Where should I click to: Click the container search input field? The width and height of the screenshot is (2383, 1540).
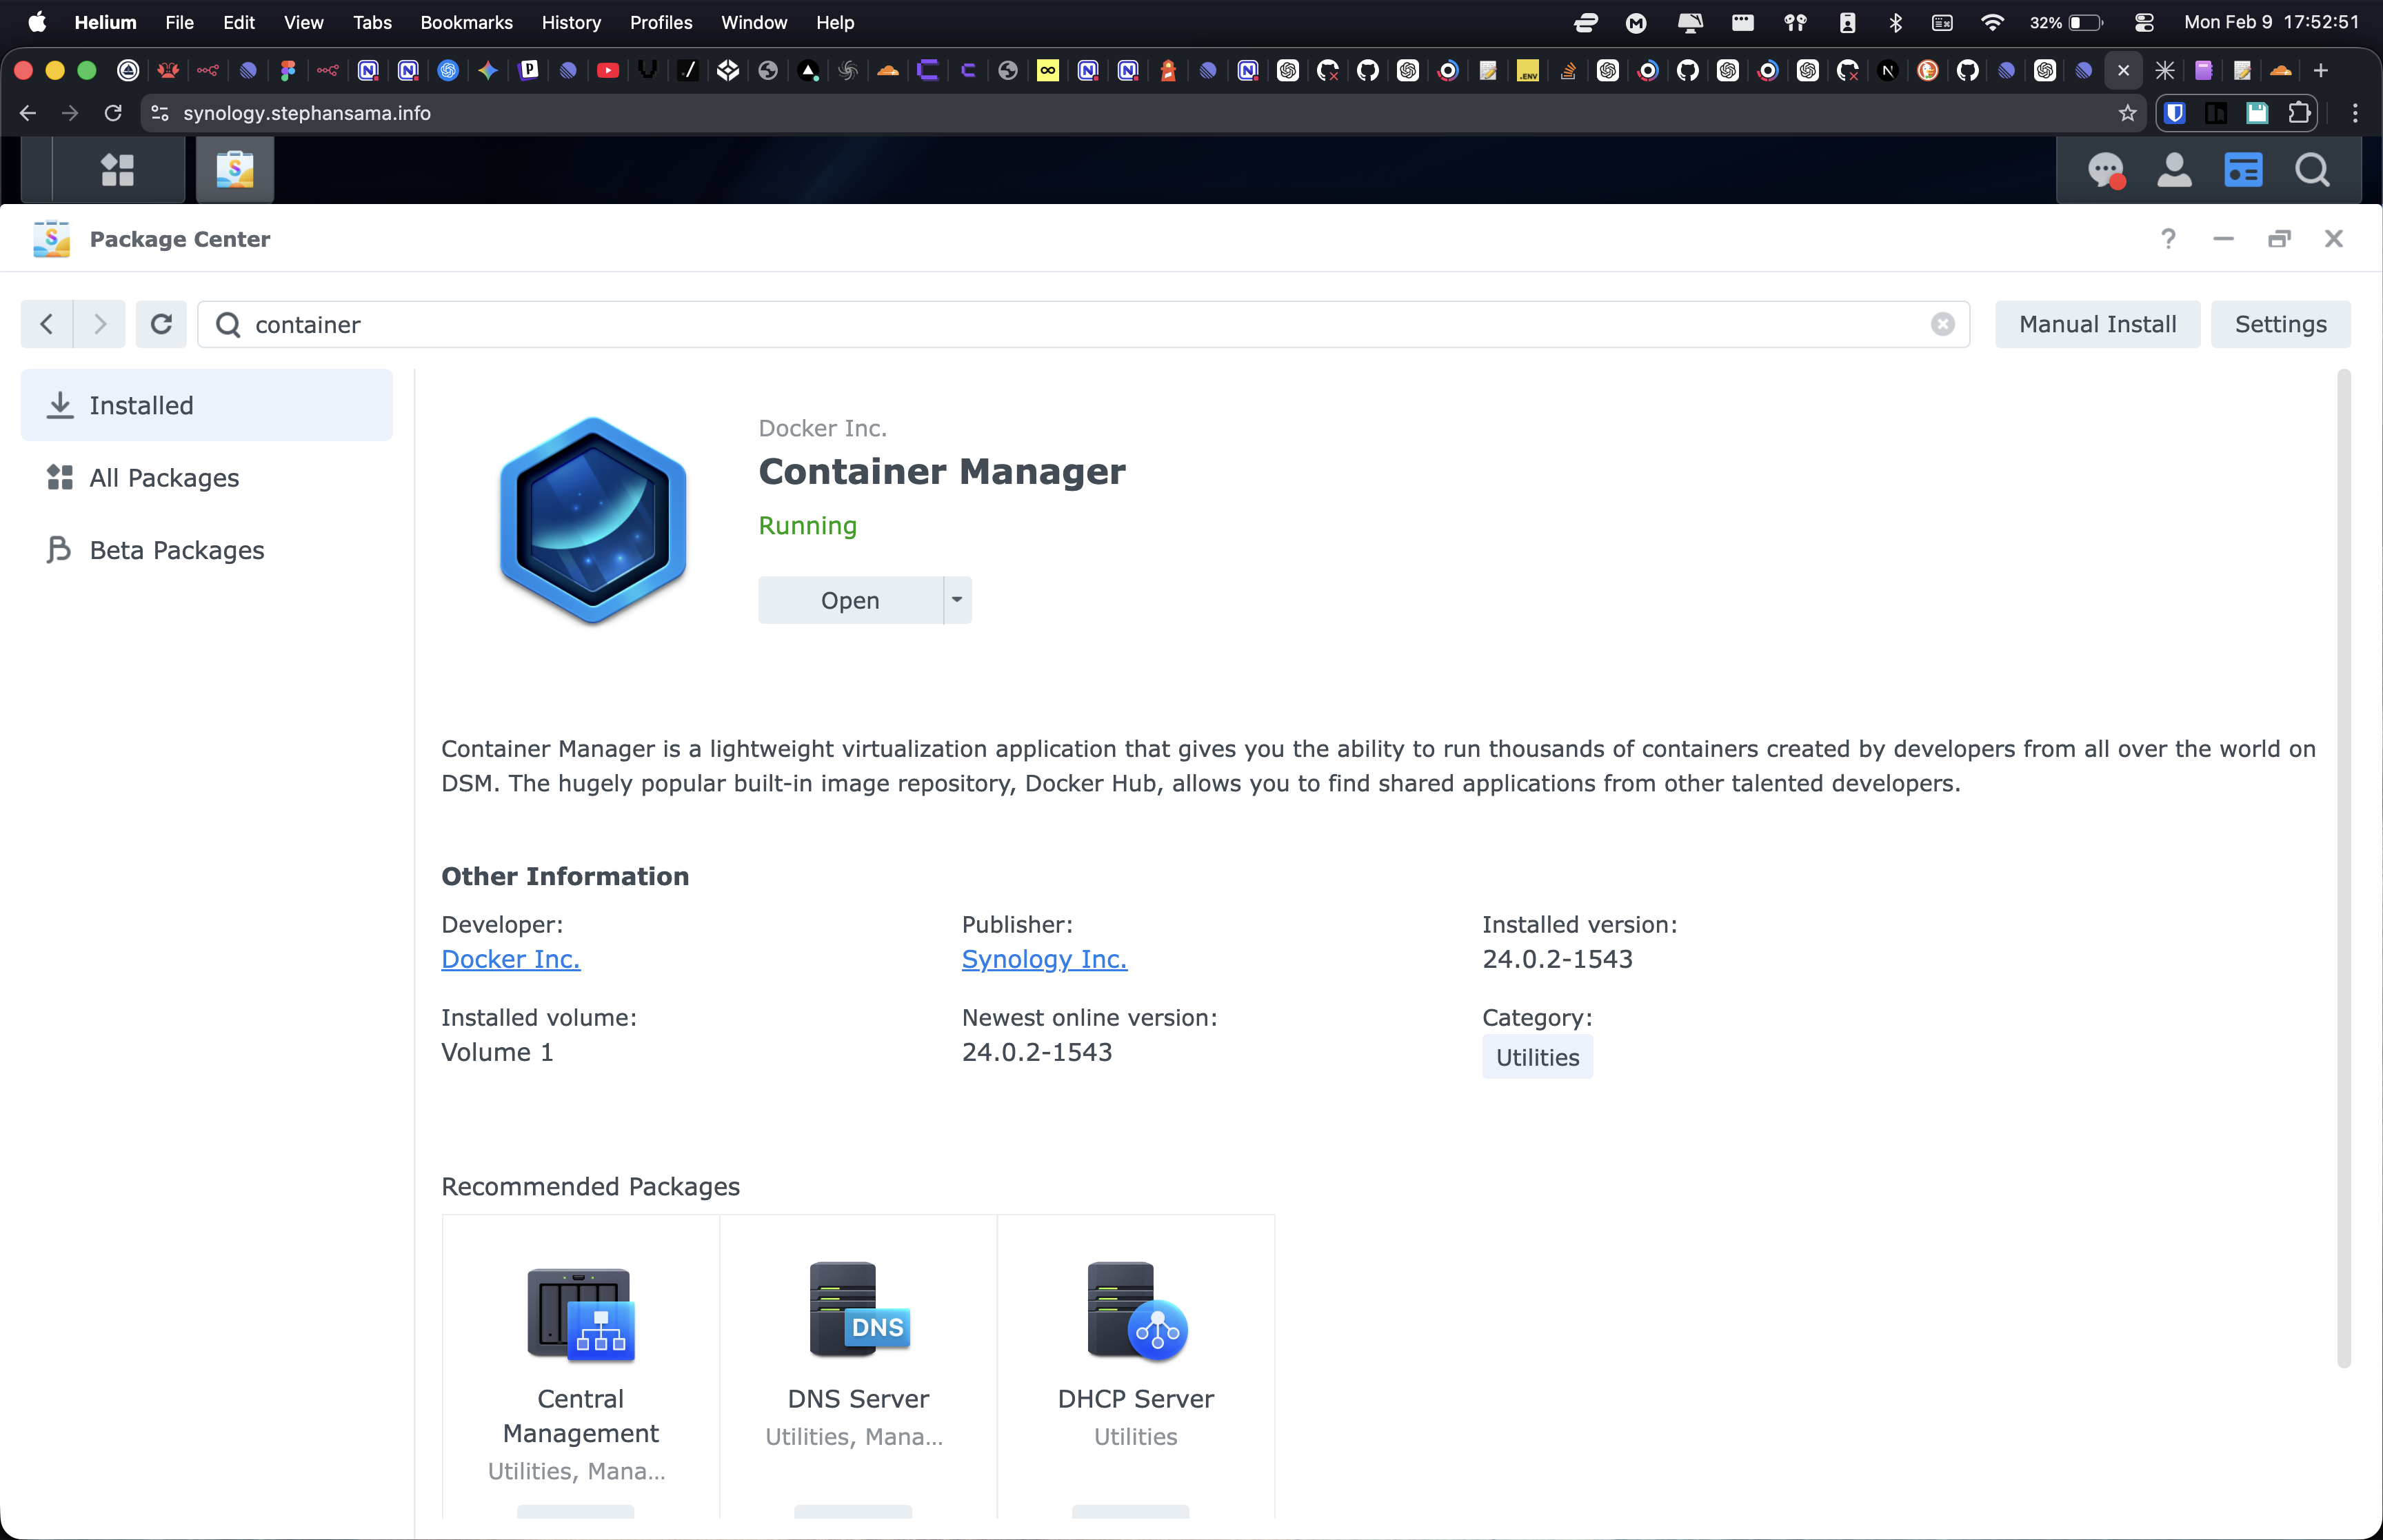click(1083, 324)
